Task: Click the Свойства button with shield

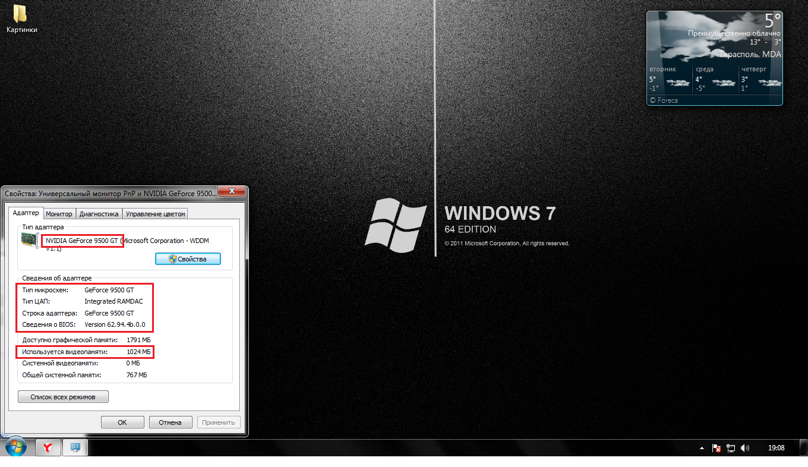Action: tap(188, 259)
